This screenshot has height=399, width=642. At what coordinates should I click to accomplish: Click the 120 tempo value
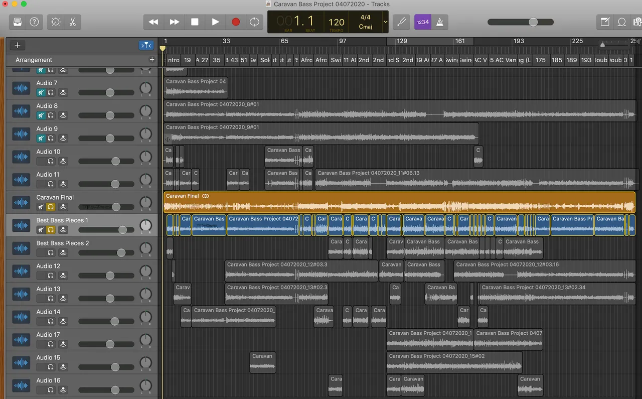click(337, 22)
